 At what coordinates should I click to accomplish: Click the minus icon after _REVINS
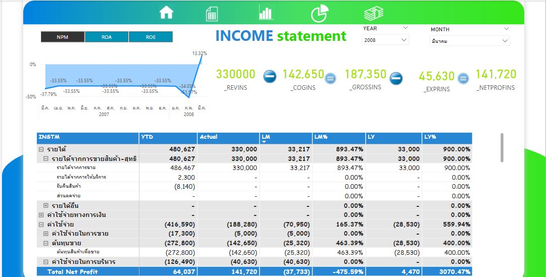(x=270, y=77)
